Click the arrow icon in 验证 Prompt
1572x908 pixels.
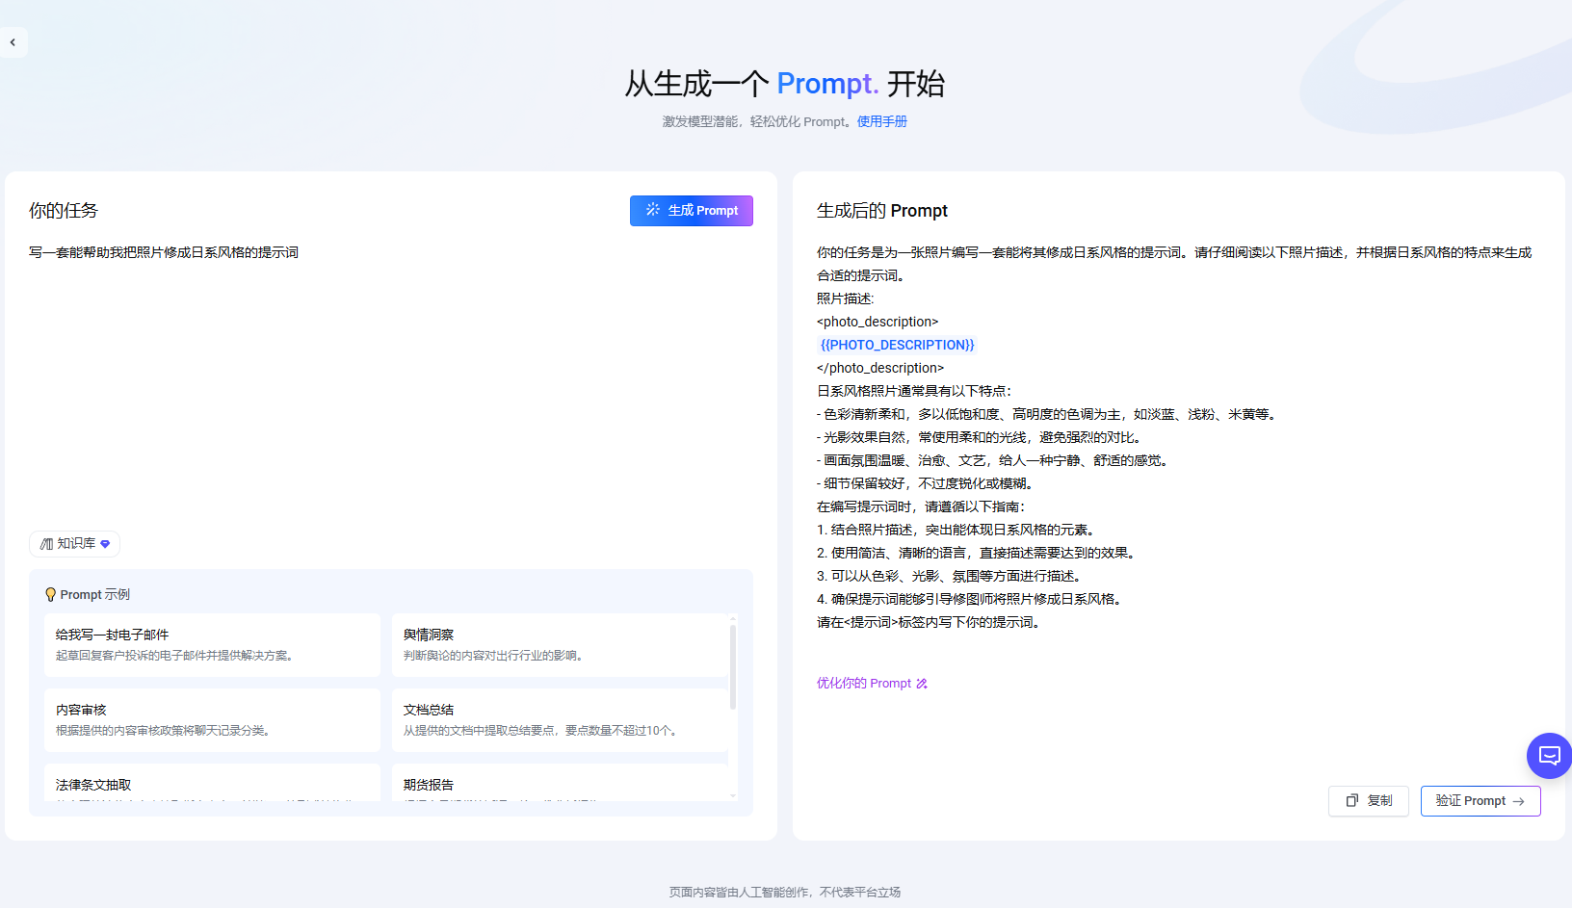[x=1519, y=801]
